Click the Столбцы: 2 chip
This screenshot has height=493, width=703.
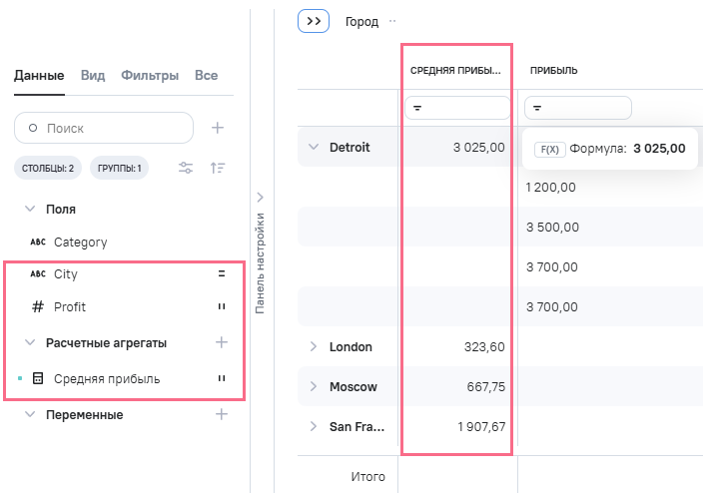[48, 168]
